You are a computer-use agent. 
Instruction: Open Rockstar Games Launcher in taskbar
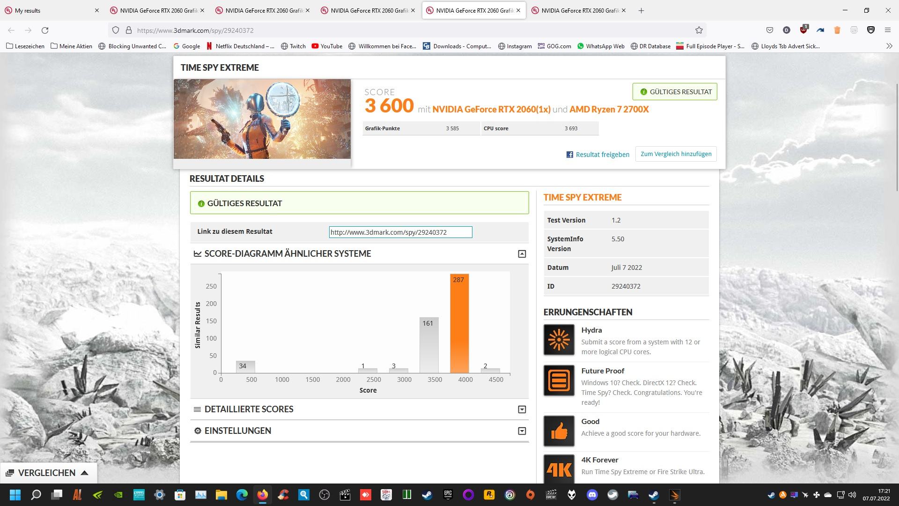point(489,495)
